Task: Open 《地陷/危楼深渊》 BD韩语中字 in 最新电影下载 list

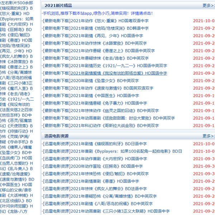Action: (110, 28)
